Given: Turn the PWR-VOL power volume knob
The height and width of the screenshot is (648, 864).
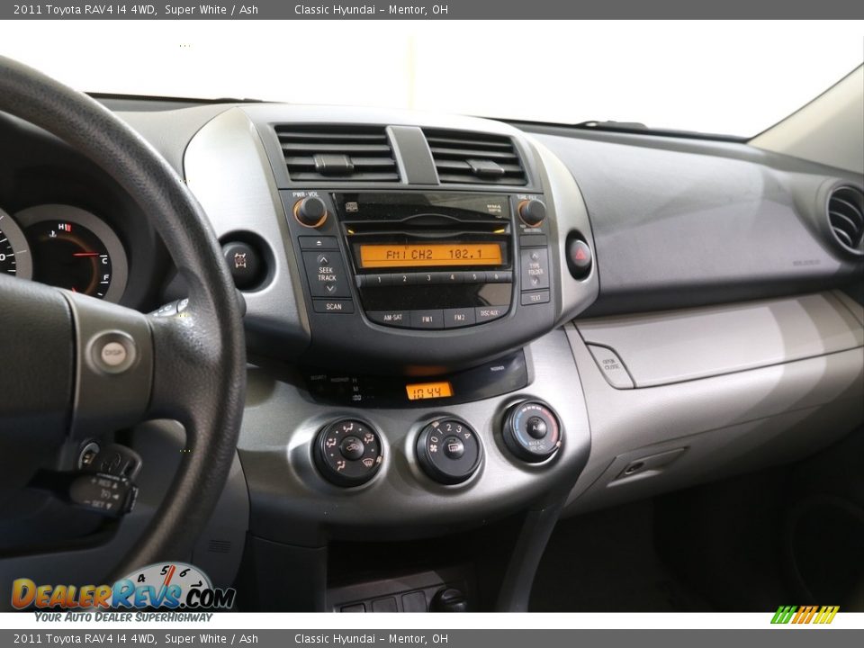Looking at the screenshot, I should [x=310, y=211].
